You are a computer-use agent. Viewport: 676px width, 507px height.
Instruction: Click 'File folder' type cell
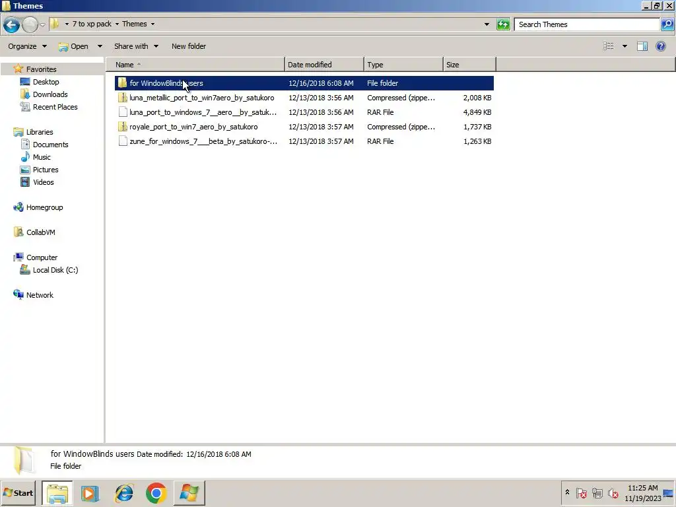(382, 83)
